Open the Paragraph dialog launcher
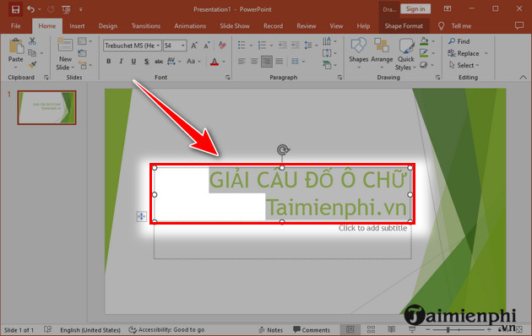Viewport: 532px width, 336px height. (x=339, y=78)
